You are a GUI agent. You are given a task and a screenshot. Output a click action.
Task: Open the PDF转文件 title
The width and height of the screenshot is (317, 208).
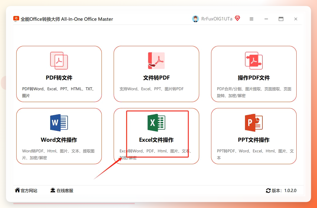59,78
